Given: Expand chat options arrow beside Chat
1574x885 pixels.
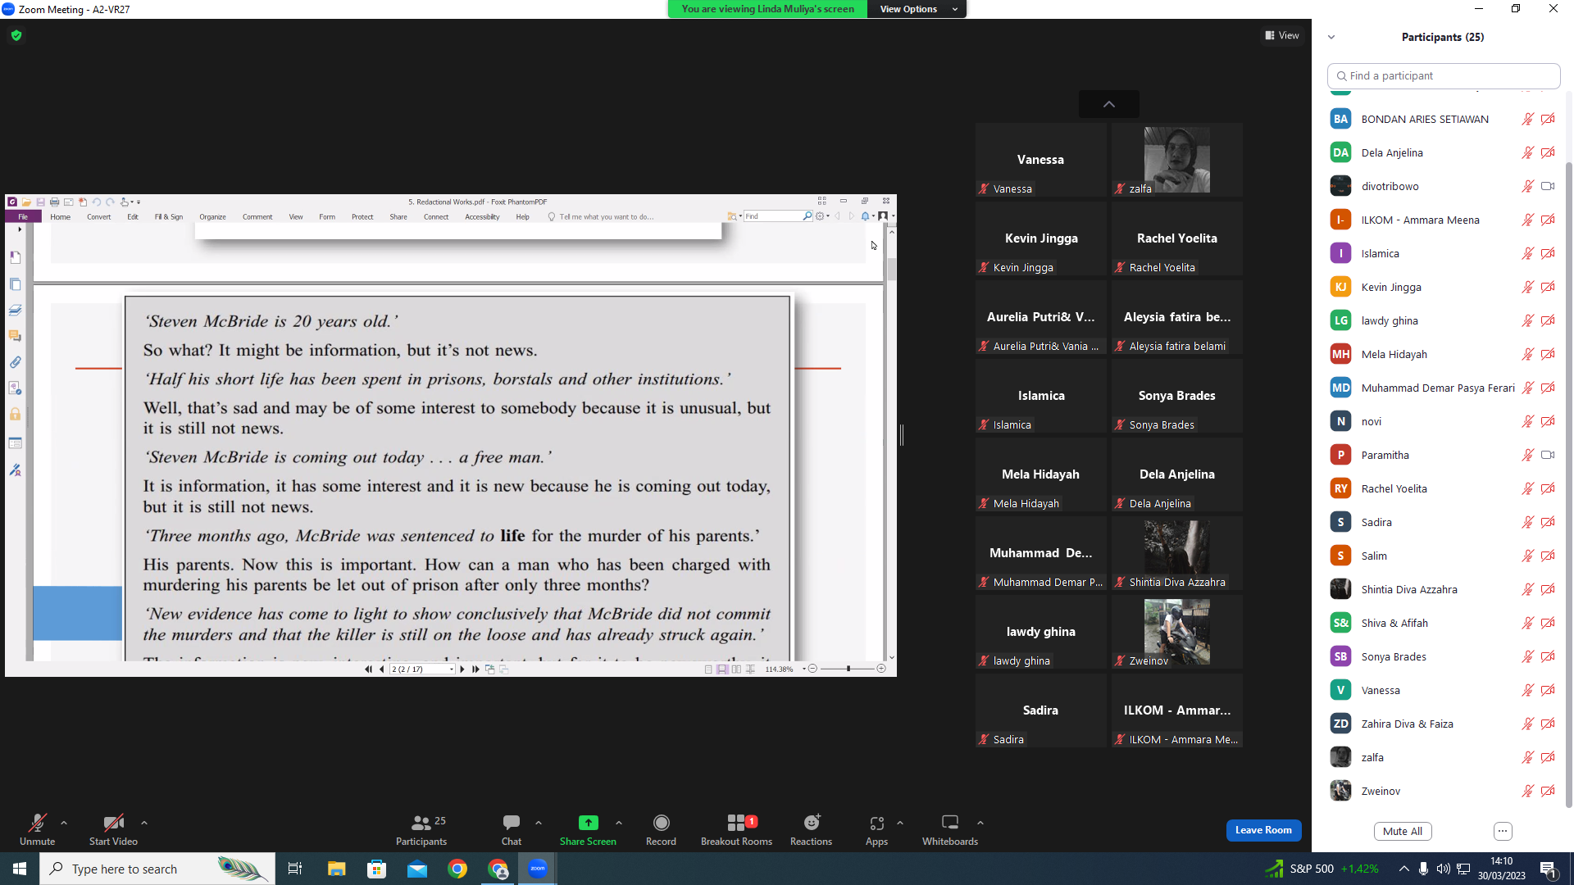Looking at the screenshot, I should pos(539,823).
